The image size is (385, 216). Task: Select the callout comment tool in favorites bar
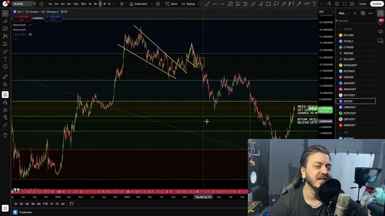276,4
